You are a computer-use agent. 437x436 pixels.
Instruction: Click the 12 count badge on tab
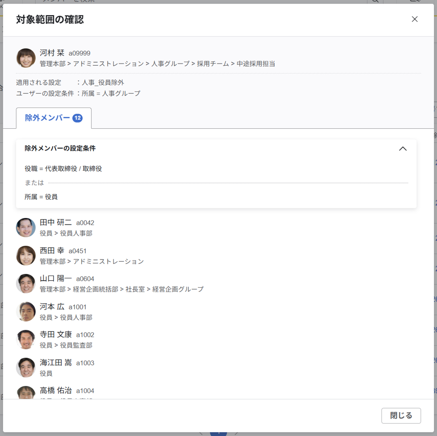(x=77, y=118)
